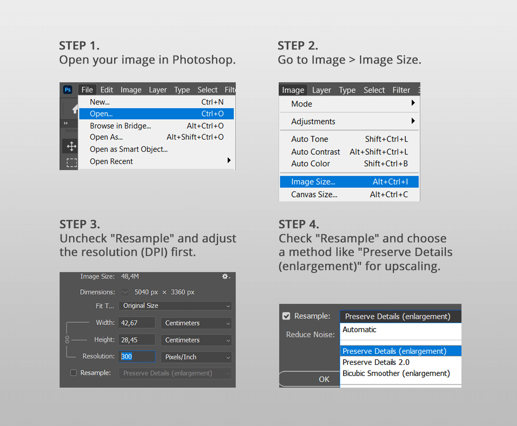Choose Browse in Bridge... menu item
Viewport: 517px width, 426px height.
coord(157,126)
